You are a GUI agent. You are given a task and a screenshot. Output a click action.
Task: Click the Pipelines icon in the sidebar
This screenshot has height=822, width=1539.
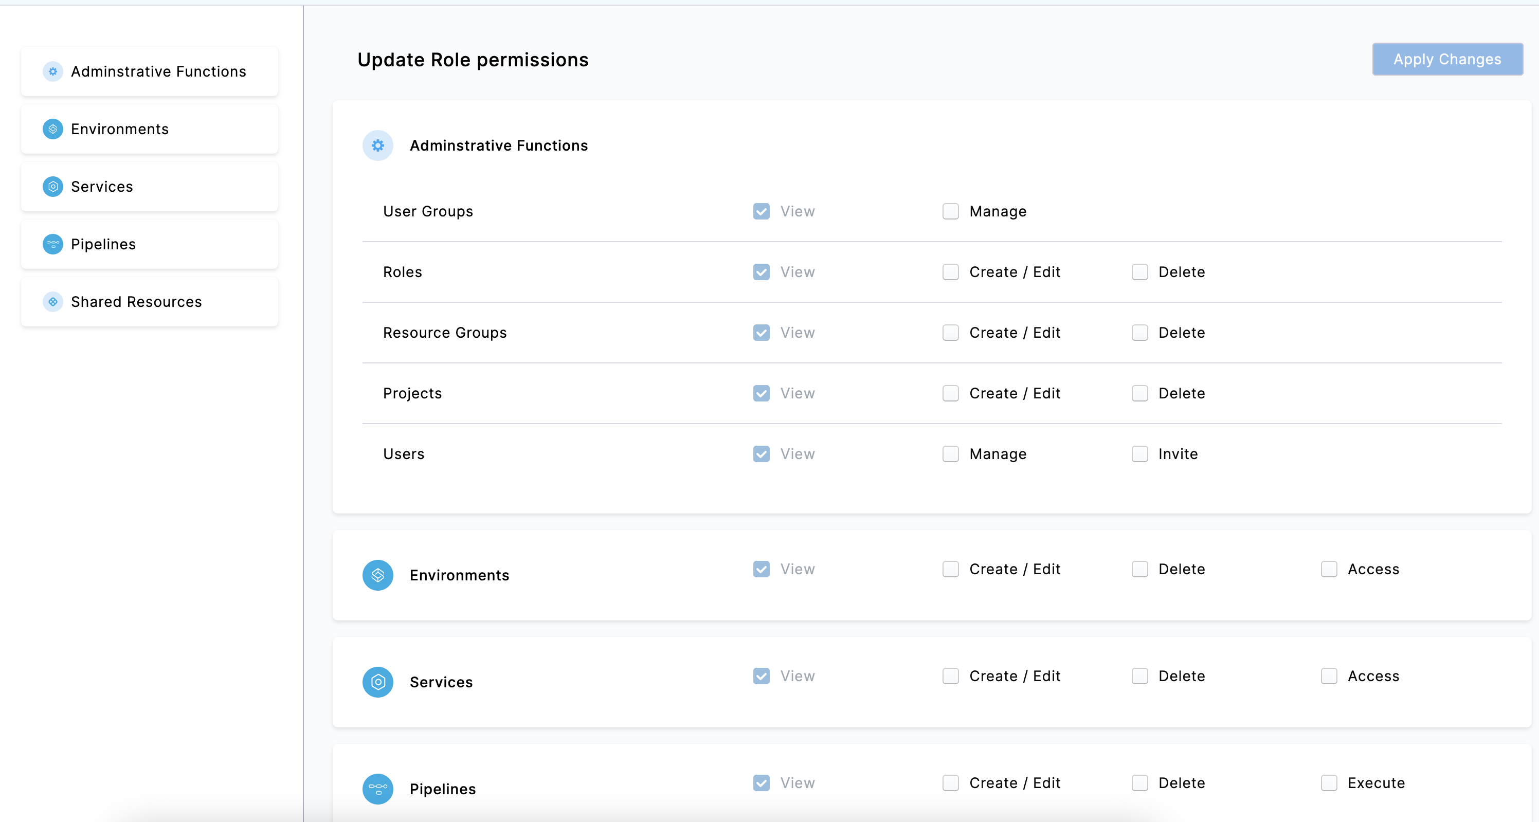52,244
